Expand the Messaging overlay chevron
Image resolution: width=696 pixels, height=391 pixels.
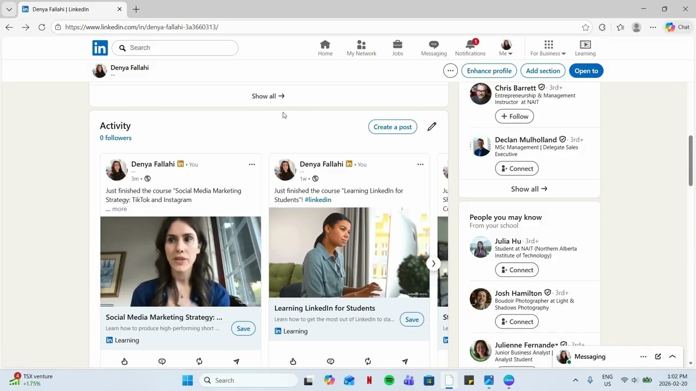pyautogui.click(x=673, y=357)
